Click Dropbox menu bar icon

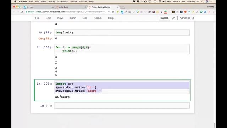[138, 1]
